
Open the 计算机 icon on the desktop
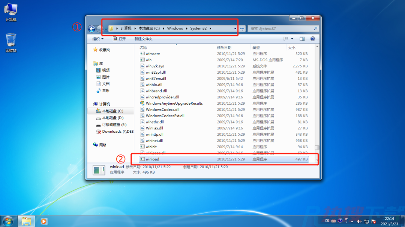(x=11, y=12)
